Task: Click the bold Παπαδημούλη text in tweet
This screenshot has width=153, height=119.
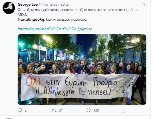Action: point(31,20)
